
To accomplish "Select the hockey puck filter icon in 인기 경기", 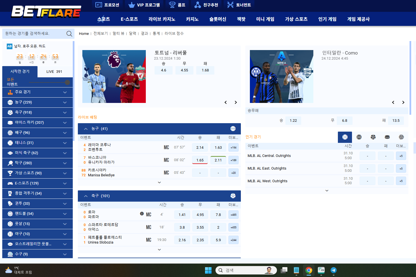I will (x=387, y=137).
